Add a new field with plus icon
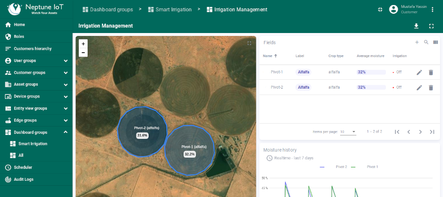 click(x=417, y=42)
